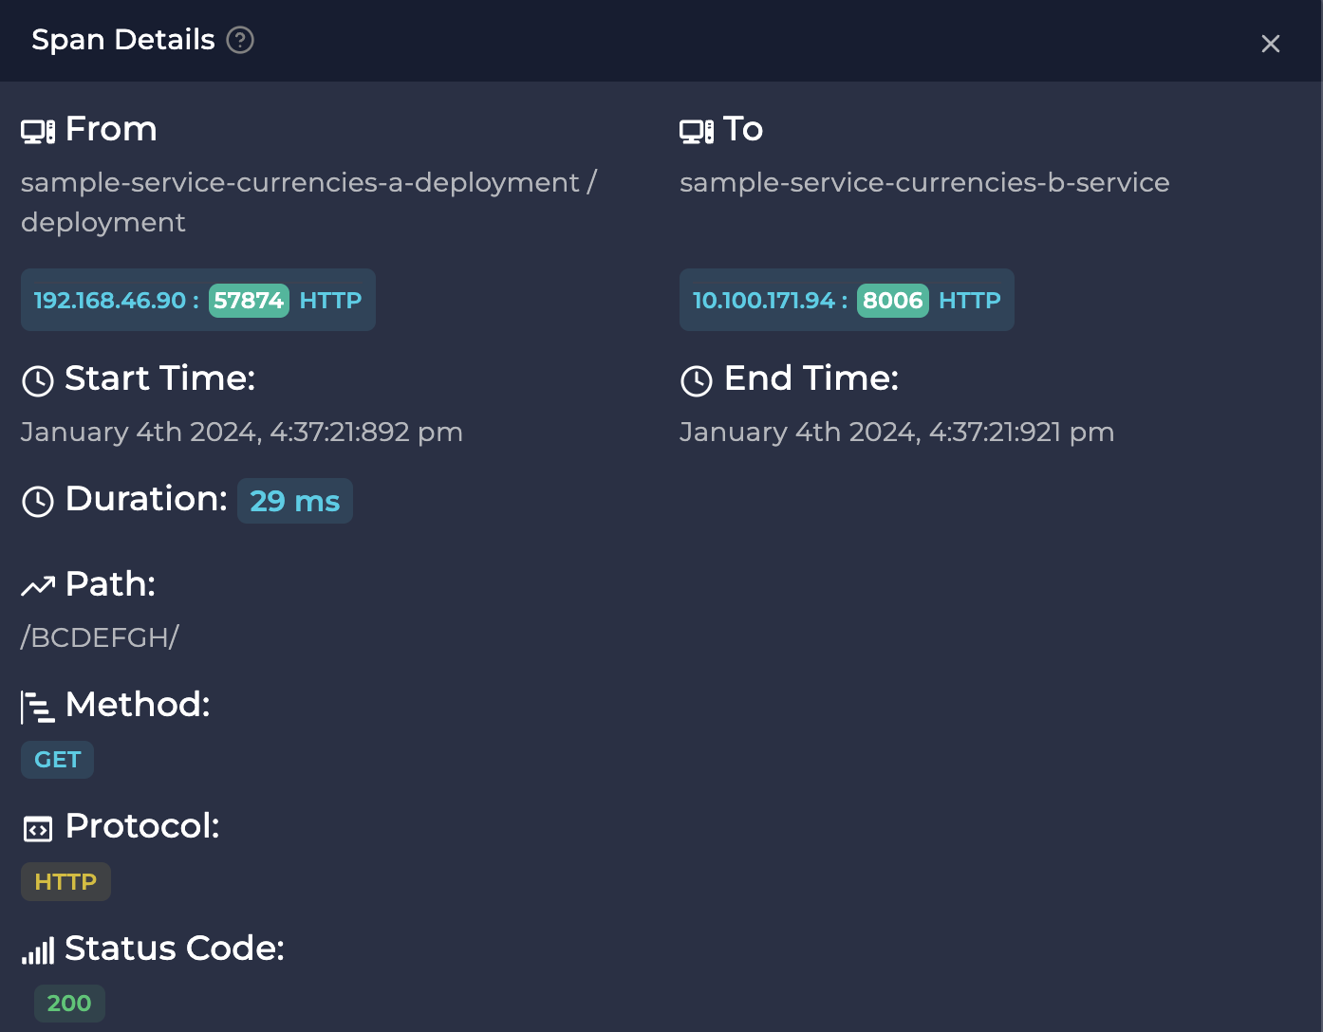Click the clock icon beside Duration
This screenshot has height=1032, width=1323.
coord(38,501)
